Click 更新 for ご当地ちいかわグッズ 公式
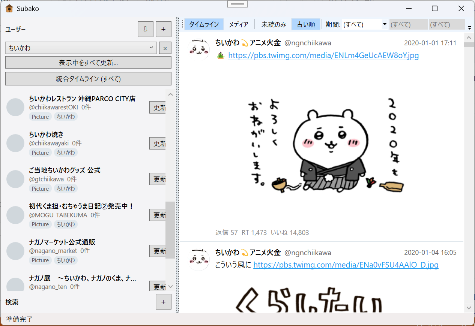 (158, 179)
